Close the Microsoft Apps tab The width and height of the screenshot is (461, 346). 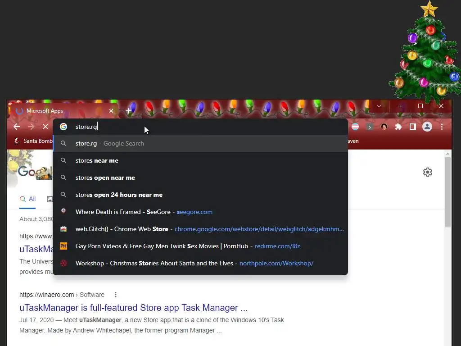(x=111, y=111)
